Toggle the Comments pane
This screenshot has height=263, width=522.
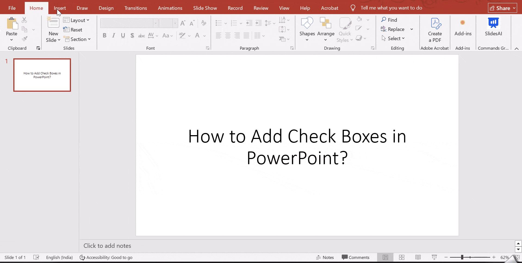point(355,257)
